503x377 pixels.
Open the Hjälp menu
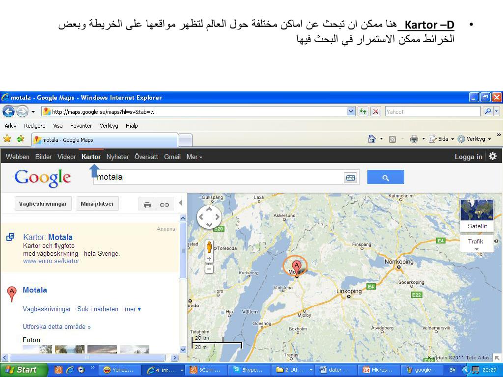tap(132, 126)
